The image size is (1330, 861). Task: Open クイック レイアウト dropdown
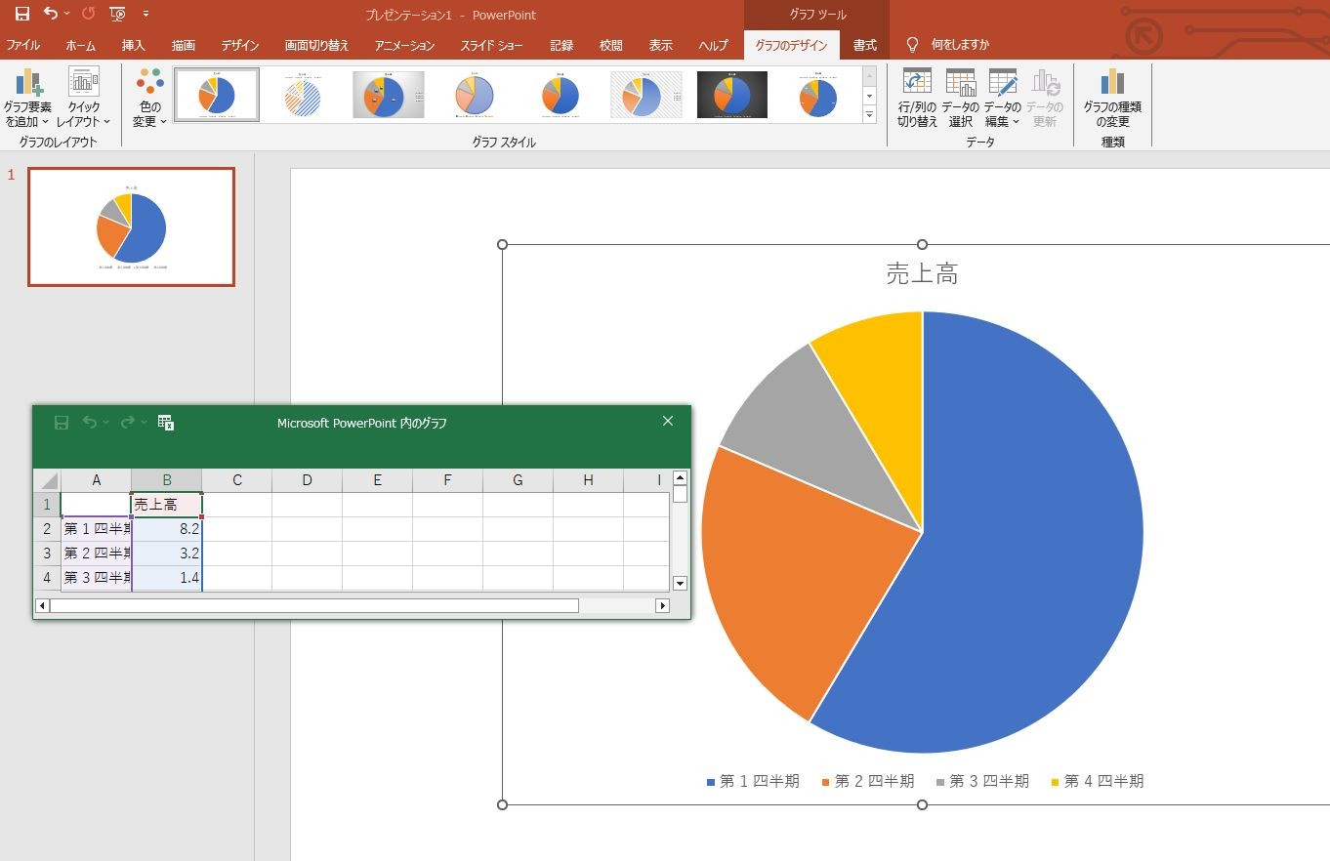[83, 98]
